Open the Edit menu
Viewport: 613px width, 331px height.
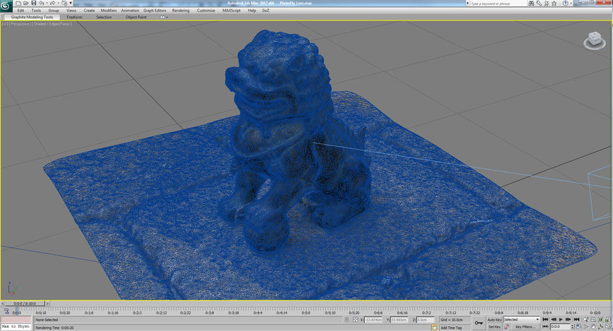[x=21, y=10]
